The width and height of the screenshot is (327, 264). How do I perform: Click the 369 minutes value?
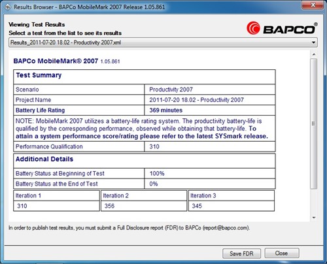tap(165, 110)
